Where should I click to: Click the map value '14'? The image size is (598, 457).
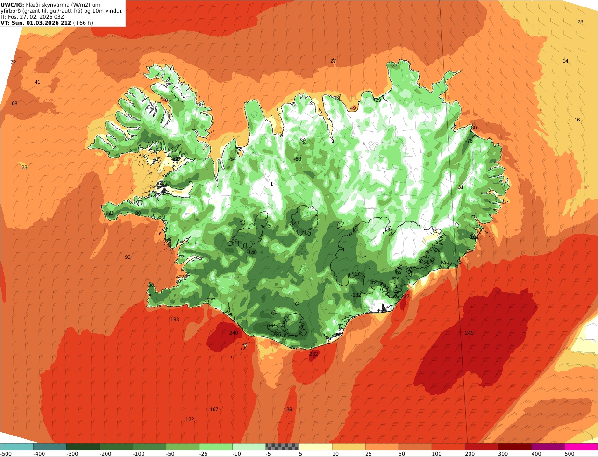pyautogui.click(x=565, y=61)
